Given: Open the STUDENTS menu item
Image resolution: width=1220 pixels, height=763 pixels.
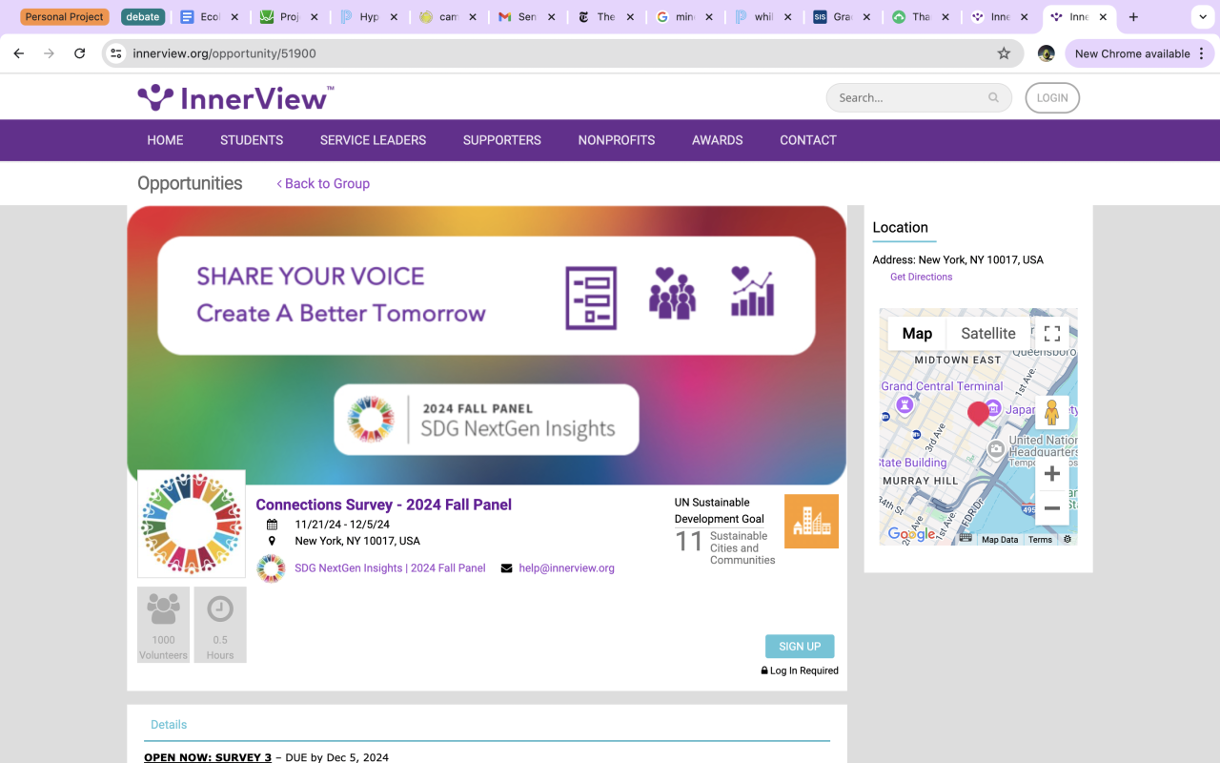Looking at the screenshot, I should tap(252, 140).
